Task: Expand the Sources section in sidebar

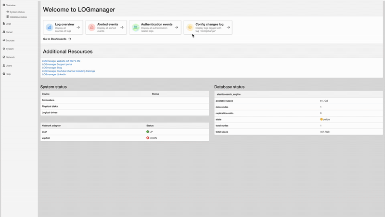Action: click(9, 41)
